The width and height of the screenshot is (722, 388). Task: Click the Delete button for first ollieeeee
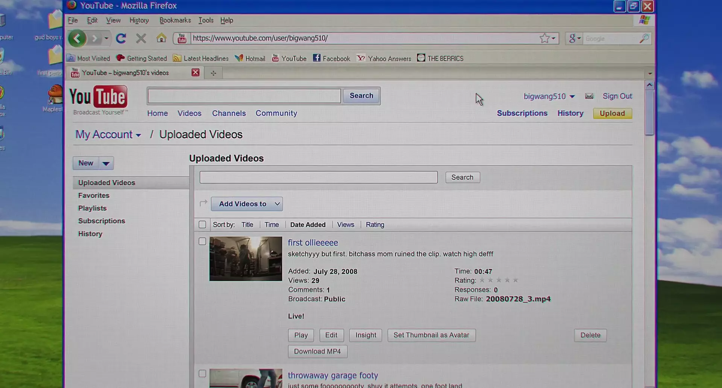click(590, 335)
